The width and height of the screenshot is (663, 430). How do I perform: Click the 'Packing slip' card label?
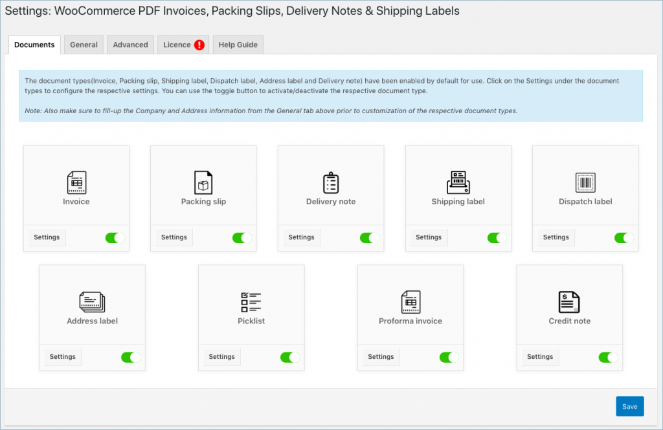coord(203,202)
